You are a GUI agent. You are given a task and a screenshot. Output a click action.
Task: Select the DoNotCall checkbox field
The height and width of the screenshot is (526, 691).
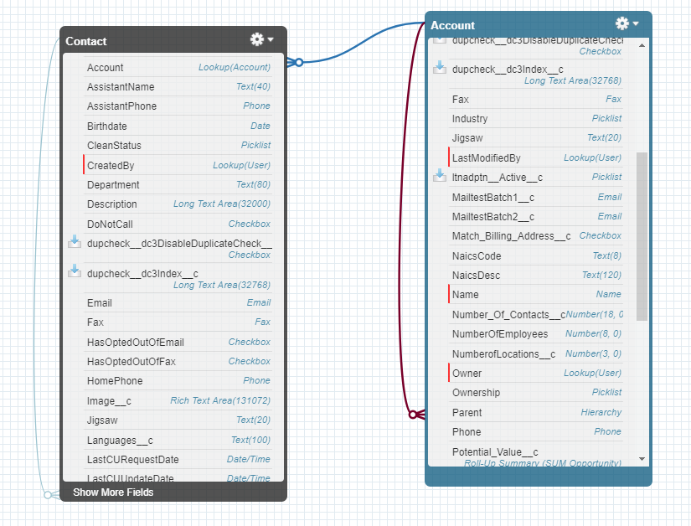click(178, 224)
